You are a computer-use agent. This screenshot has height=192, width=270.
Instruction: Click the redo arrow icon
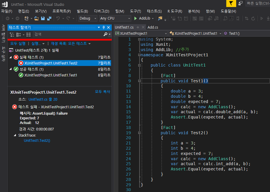click(68, 18)
